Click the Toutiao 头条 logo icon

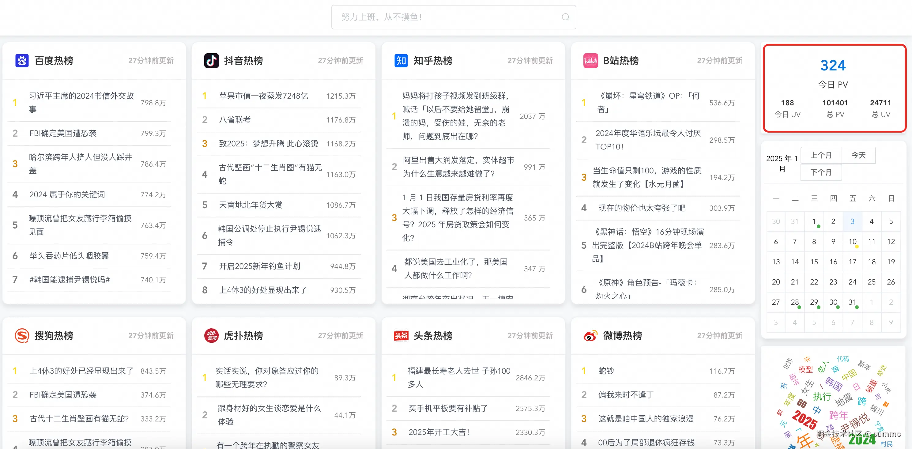click(401, 335)
